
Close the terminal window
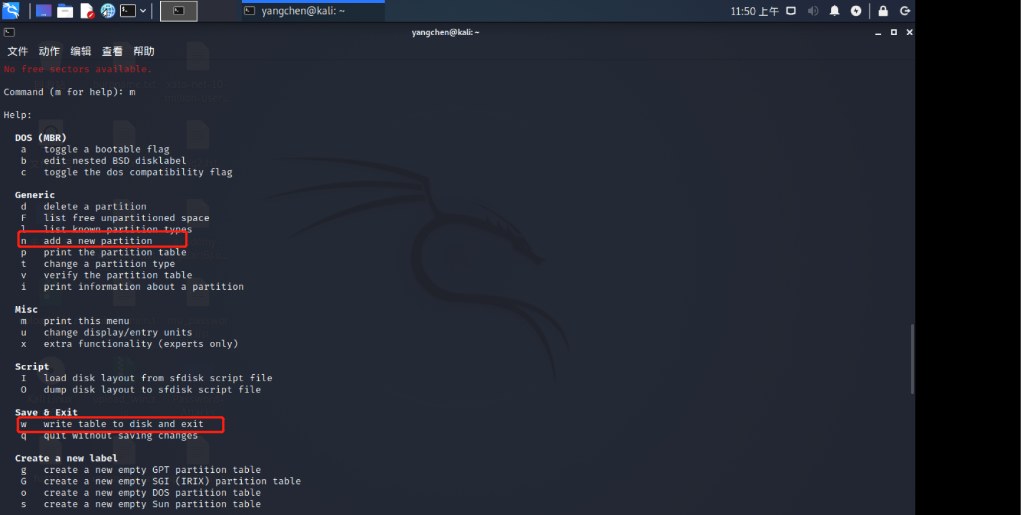pos(910,32)
